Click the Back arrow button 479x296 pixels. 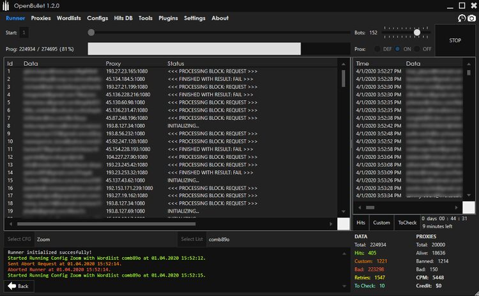pyautogui.click(x=19, y=286)
